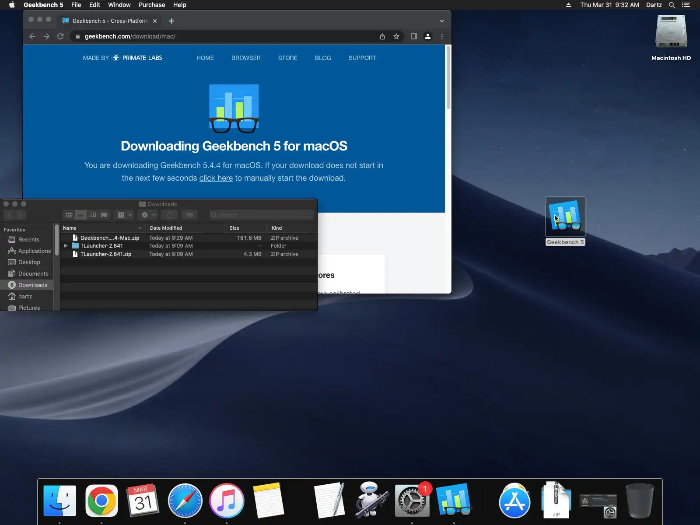Image resolution: width=700 pixels, height=525 pixels.
Task: Open Chrome's three-dot menu
Action: (x=442, y=36)
